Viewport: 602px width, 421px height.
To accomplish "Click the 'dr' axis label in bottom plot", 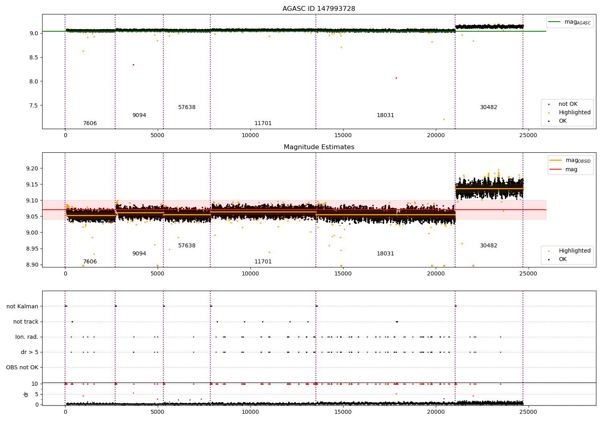I will click(26, 394).
